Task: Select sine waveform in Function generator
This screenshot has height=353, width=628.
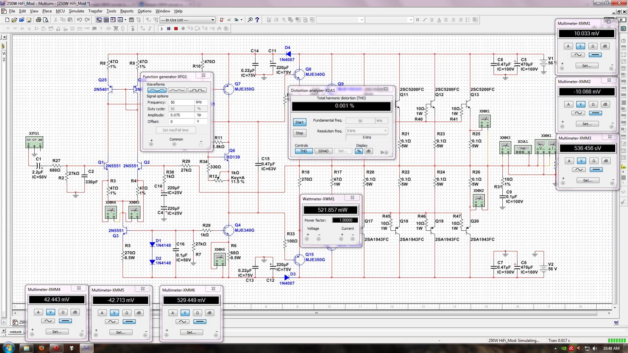Action: 157,90
